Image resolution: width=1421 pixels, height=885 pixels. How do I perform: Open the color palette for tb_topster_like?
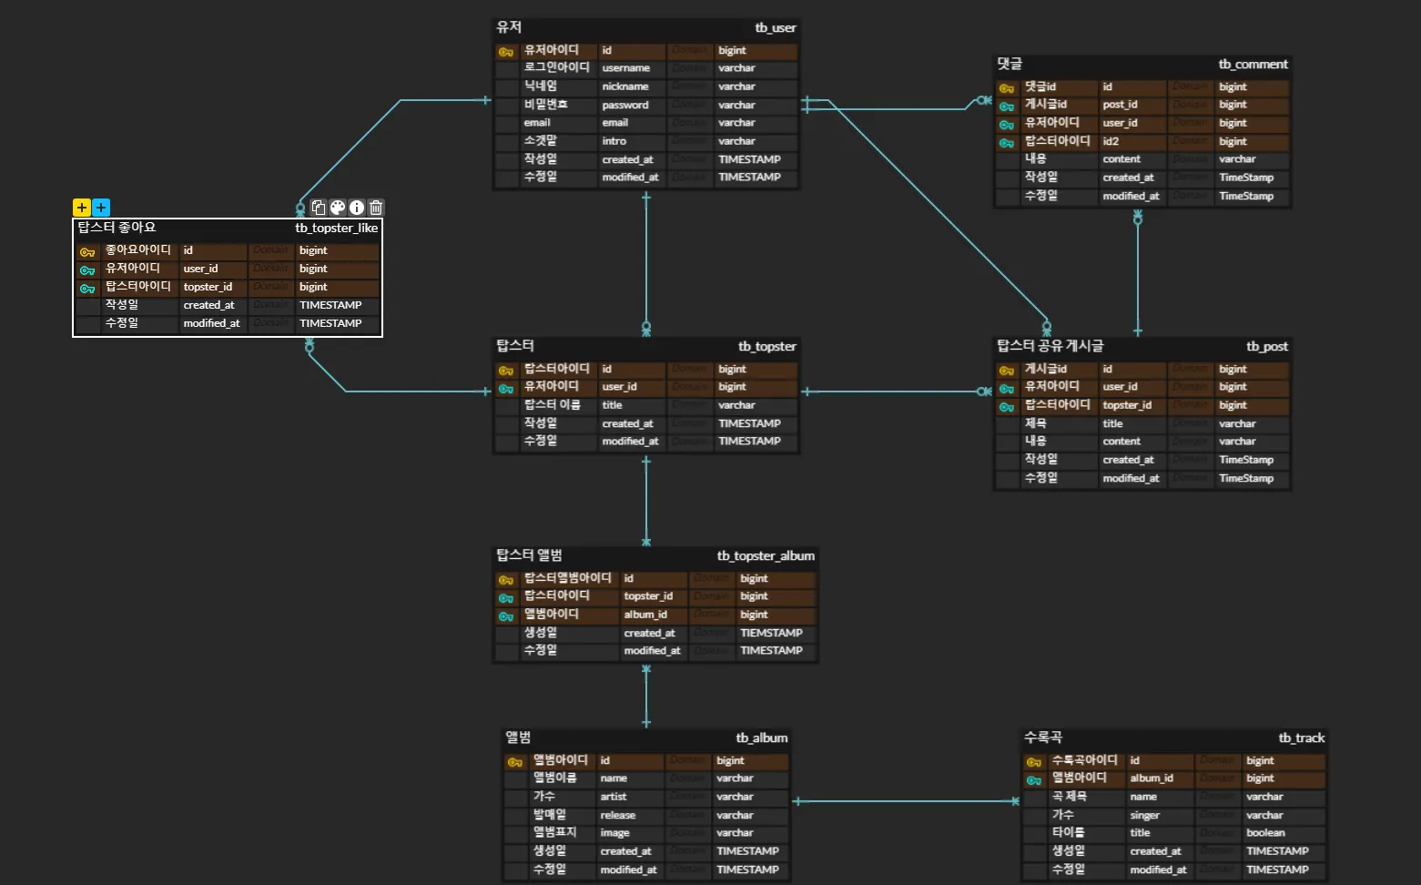click(x=338, y=208)
